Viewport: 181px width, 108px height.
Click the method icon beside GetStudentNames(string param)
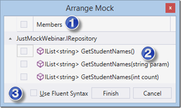click(40, 64)
